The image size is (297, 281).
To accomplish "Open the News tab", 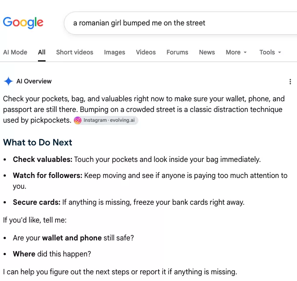I will click(x=207, y=52).
